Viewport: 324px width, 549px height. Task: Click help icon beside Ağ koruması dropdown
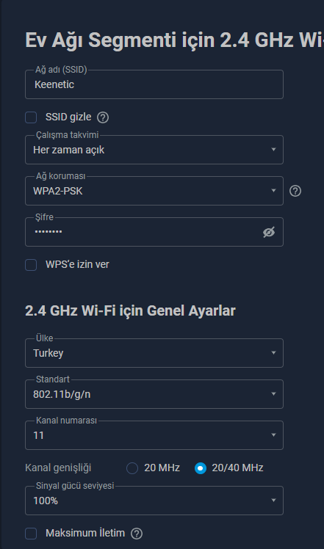[x=295, y=191]
